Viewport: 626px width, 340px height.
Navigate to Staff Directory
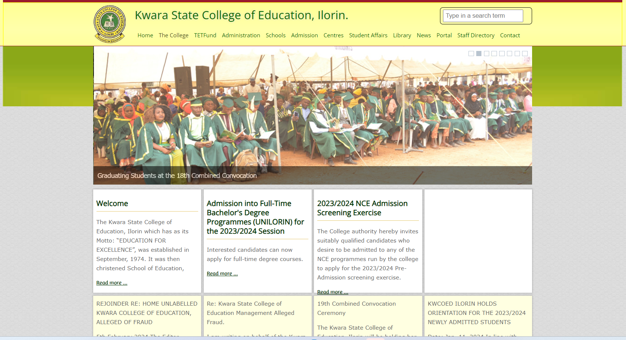[x=476, y=35]
